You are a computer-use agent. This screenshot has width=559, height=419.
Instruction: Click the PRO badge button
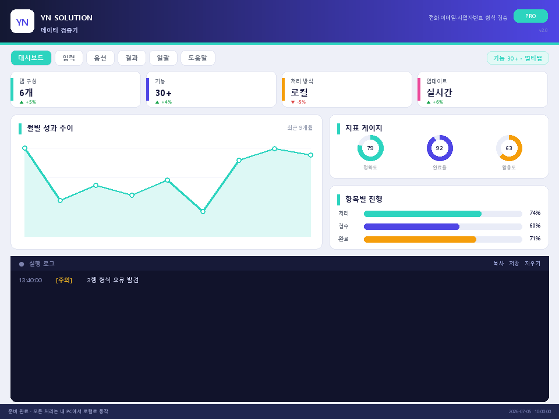530,16
